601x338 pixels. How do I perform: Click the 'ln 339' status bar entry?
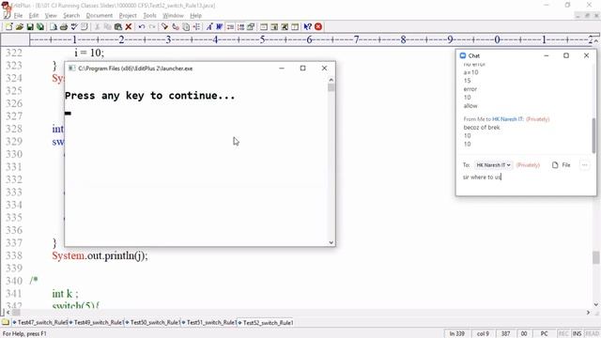tap(457, 334)
